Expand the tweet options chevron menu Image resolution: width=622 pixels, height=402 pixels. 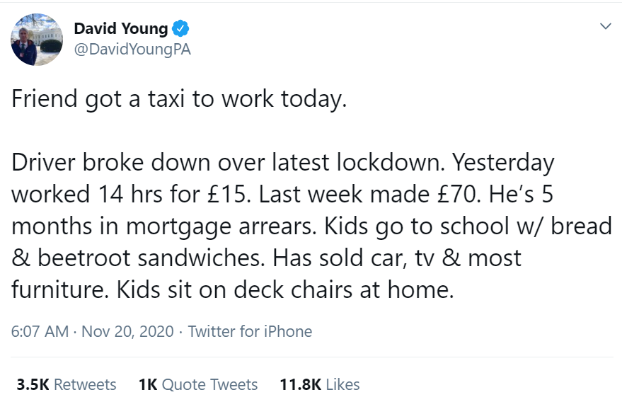[605, 27]
